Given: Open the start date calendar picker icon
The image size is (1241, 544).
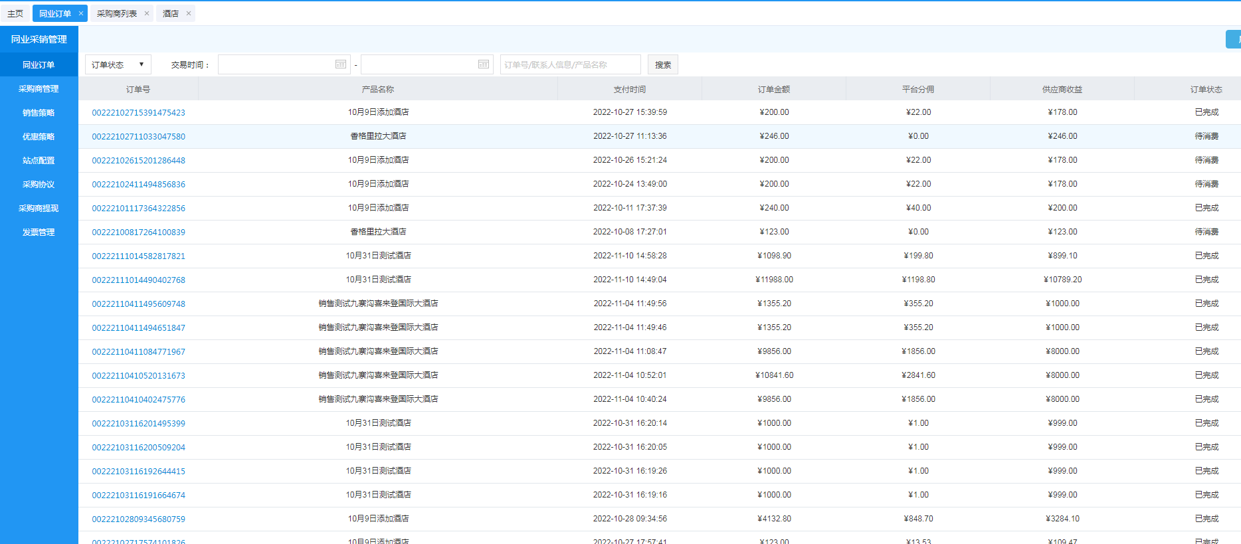Looking at the screenshot, I should click(341, 64).
